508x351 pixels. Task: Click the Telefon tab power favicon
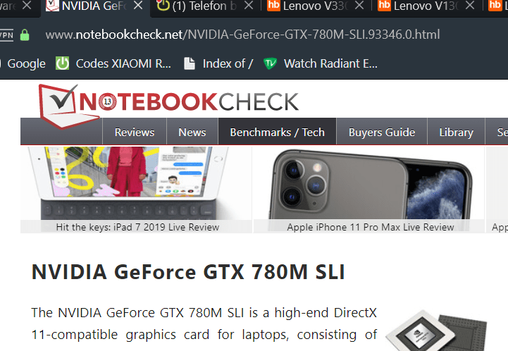tap(163, 6)
